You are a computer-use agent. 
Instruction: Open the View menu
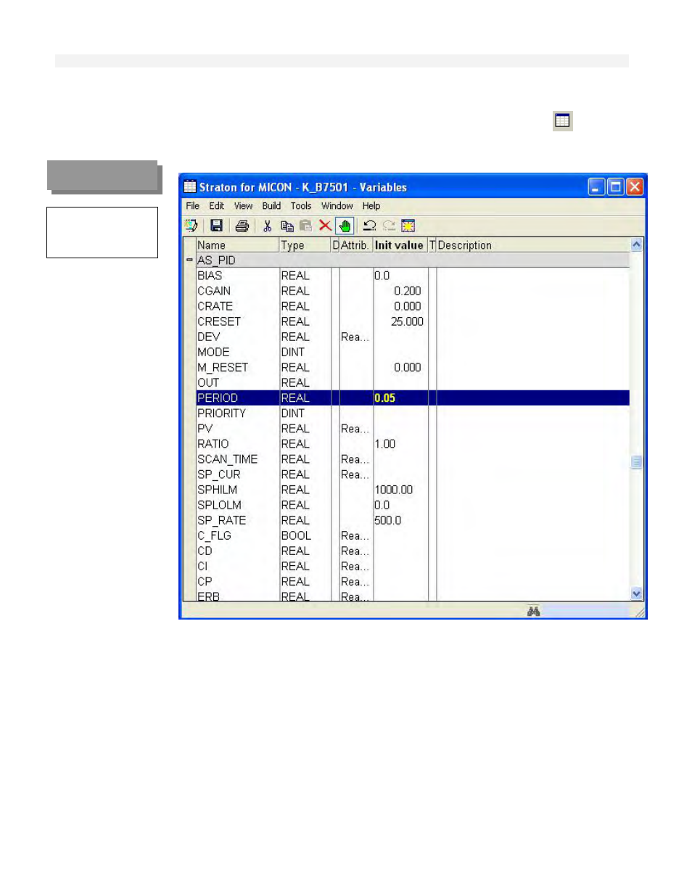243,206
